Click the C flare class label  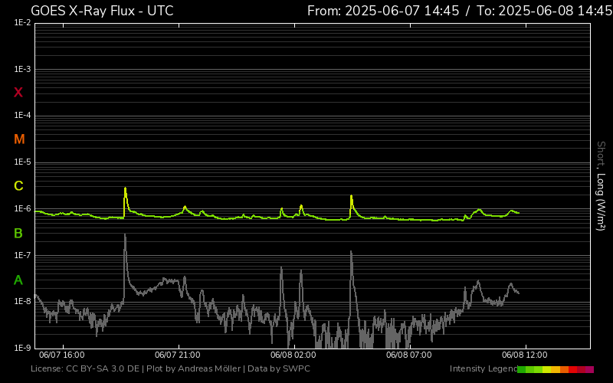pos(18,186)
